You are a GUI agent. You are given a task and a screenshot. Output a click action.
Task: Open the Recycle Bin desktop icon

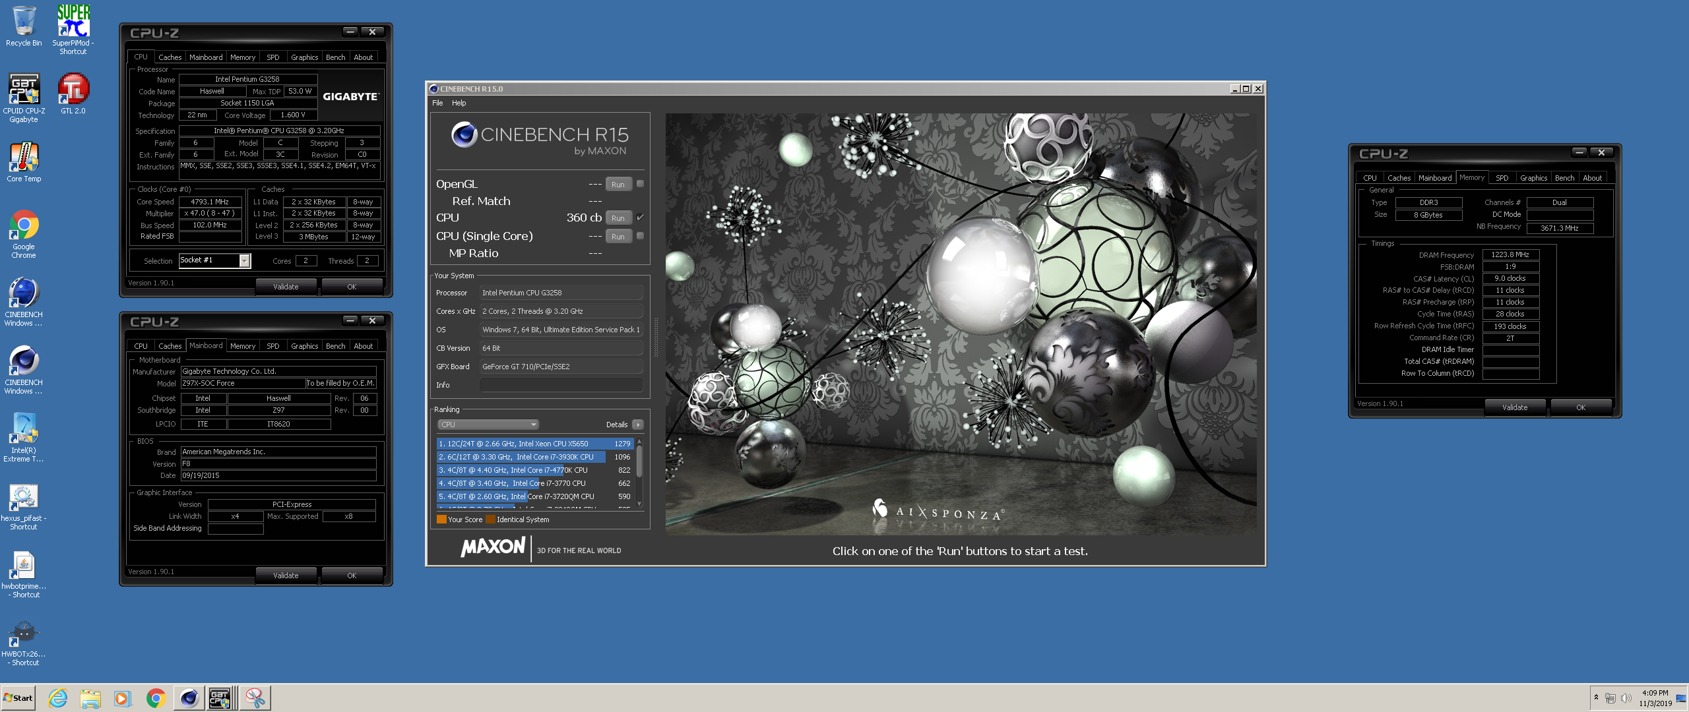[24, 26]
